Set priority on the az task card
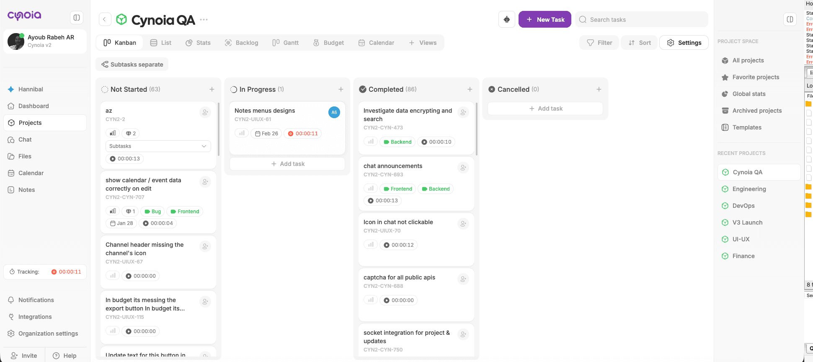This screenshot has width=813, height=362. click(113, 133)
